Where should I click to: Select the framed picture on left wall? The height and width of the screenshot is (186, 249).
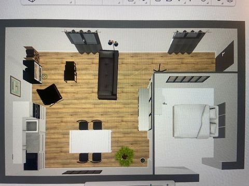[x=16, y=86]
